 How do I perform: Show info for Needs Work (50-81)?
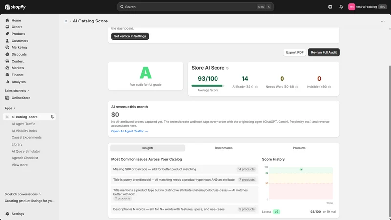(x=297, y=87)
